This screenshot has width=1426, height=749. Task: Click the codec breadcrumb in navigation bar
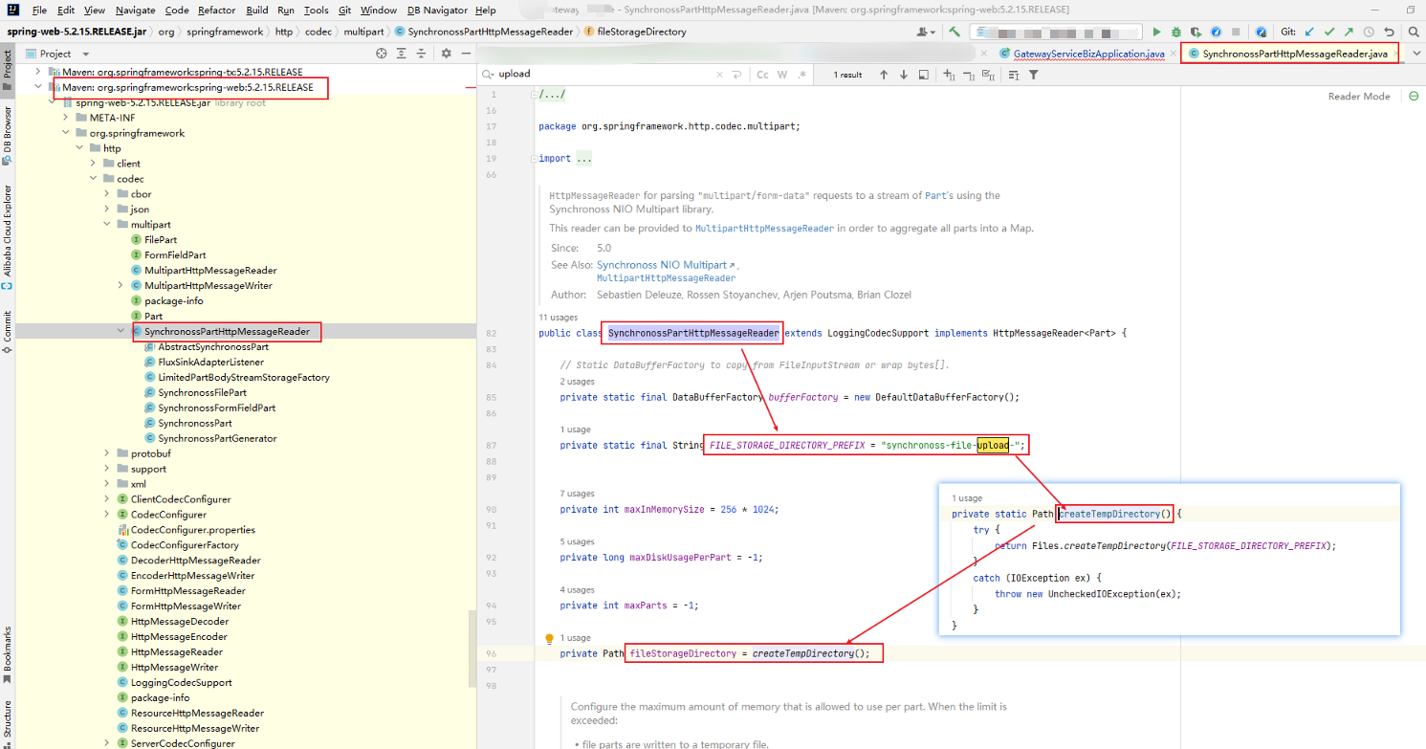click(x=319, y=32)
